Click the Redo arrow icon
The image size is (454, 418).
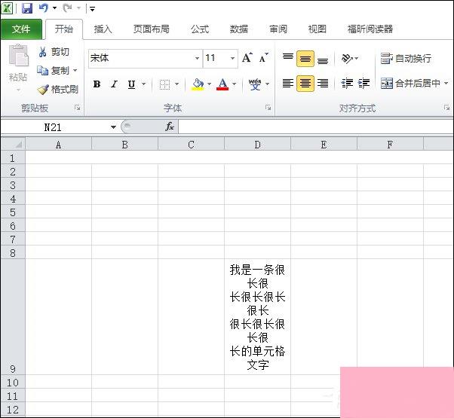click(67, 8)
